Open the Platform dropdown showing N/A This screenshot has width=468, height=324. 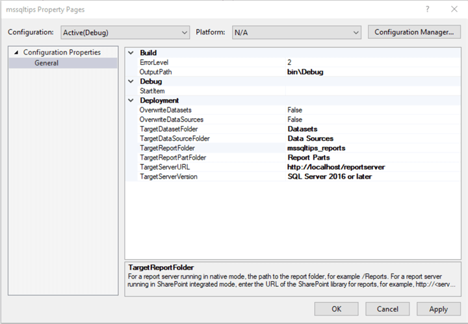click(x=296, y=32)
